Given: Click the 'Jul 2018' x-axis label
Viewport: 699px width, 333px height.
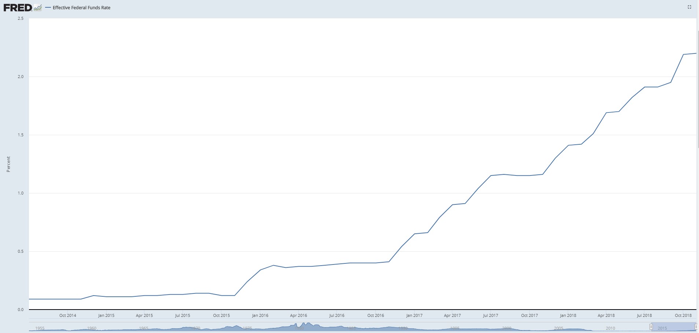Looking at the screenshot, I should tap(644, 315).
